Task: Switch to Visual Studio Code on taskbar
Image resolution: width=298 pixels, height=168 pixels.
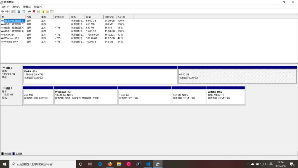Action: tap(148, 164)
